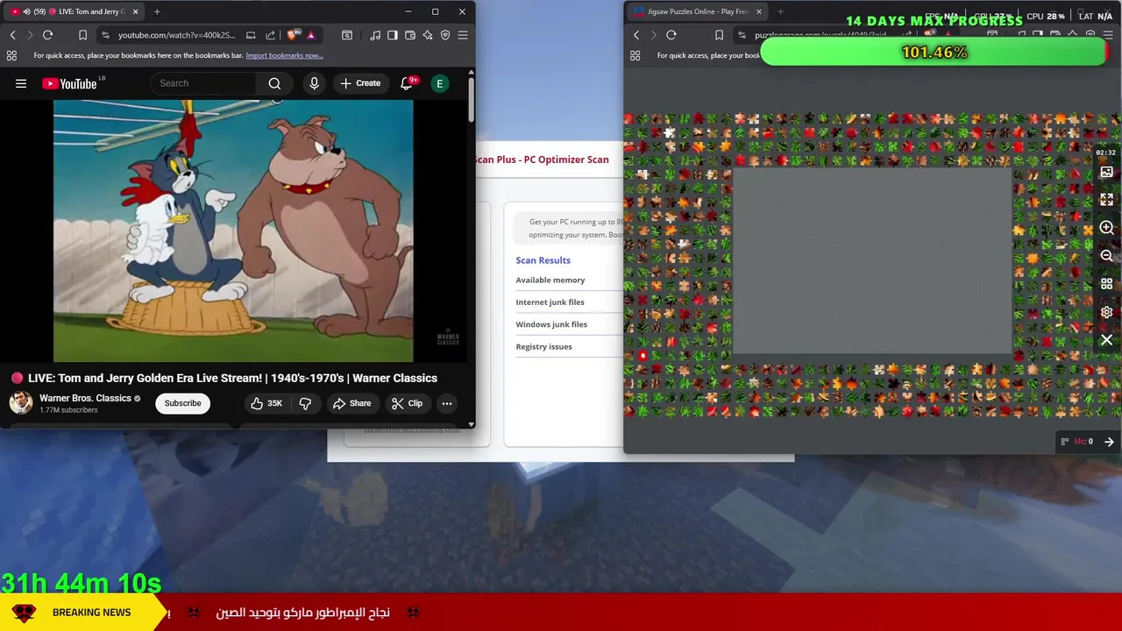1122x631 pixels.
Task: Arrange puzzle pieces with the grid icon
Action: [x=1106, y=284]
